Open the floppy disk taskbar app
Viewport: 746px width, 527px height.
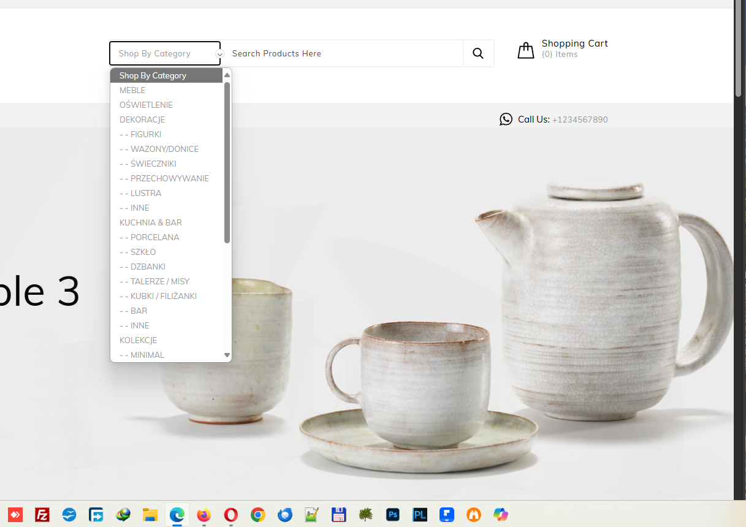[339, 514]
